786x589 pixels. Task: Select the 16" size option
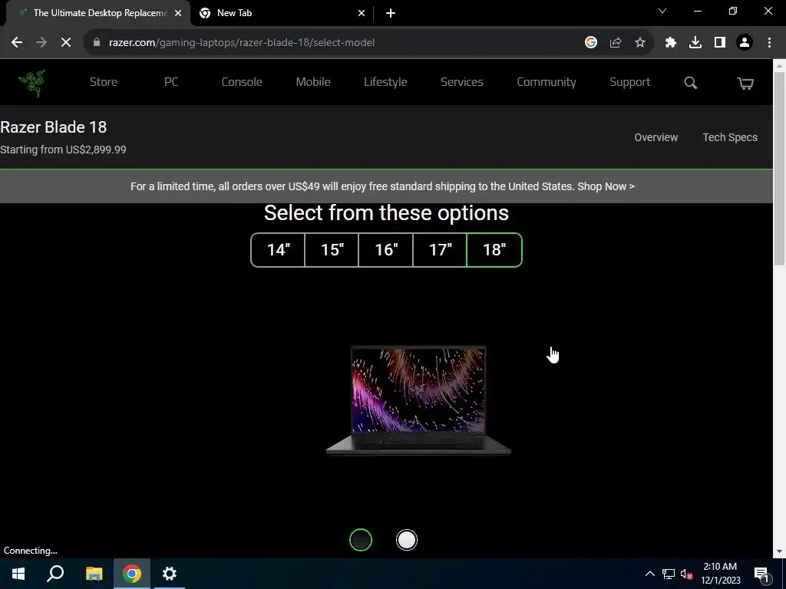[x=386, y=249]
